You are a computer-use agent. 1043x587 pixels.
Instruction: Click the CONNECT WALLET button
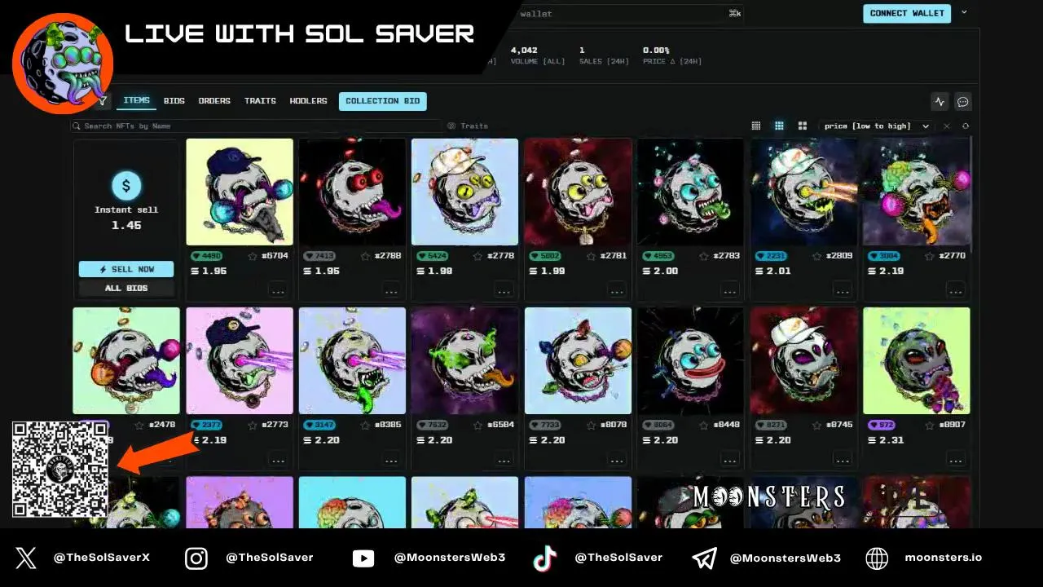907,13
